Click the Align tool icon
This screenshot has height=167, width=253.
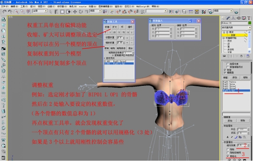(178, 12)
